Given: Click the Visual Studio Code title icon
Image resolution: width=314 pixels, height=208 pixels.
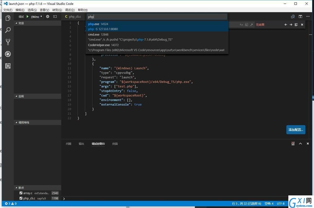Looking at the screenshot, I should coord(5,4).
